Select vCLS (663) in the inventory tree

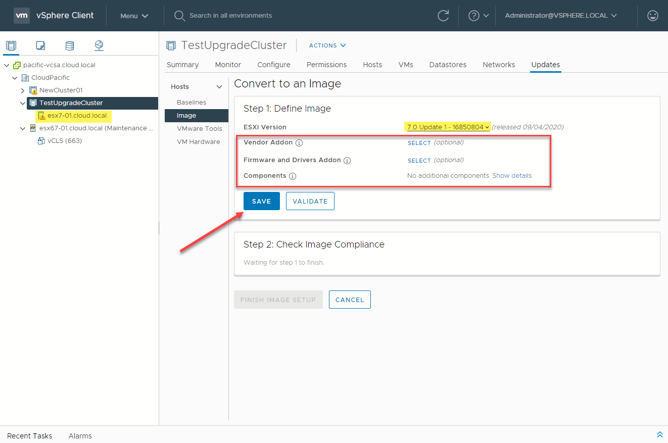tap(65, 141)
